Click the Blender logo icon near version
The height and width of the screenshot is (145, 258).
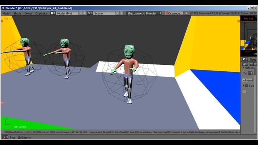point(186,13)
